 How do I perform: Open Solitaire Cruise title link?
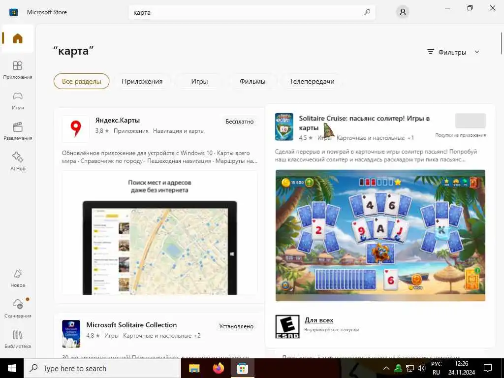364,123
